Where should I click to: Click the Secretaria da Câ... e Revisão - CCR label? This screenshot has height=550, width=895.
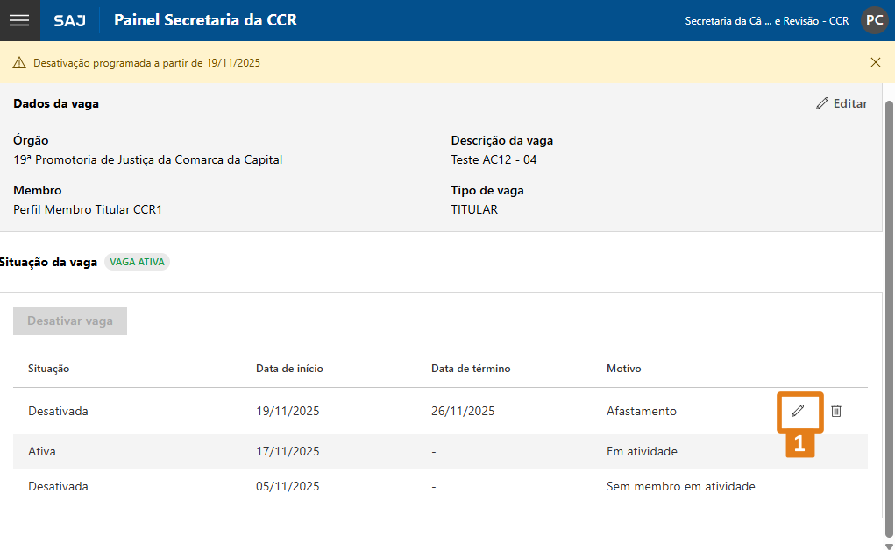coord(766,20)
